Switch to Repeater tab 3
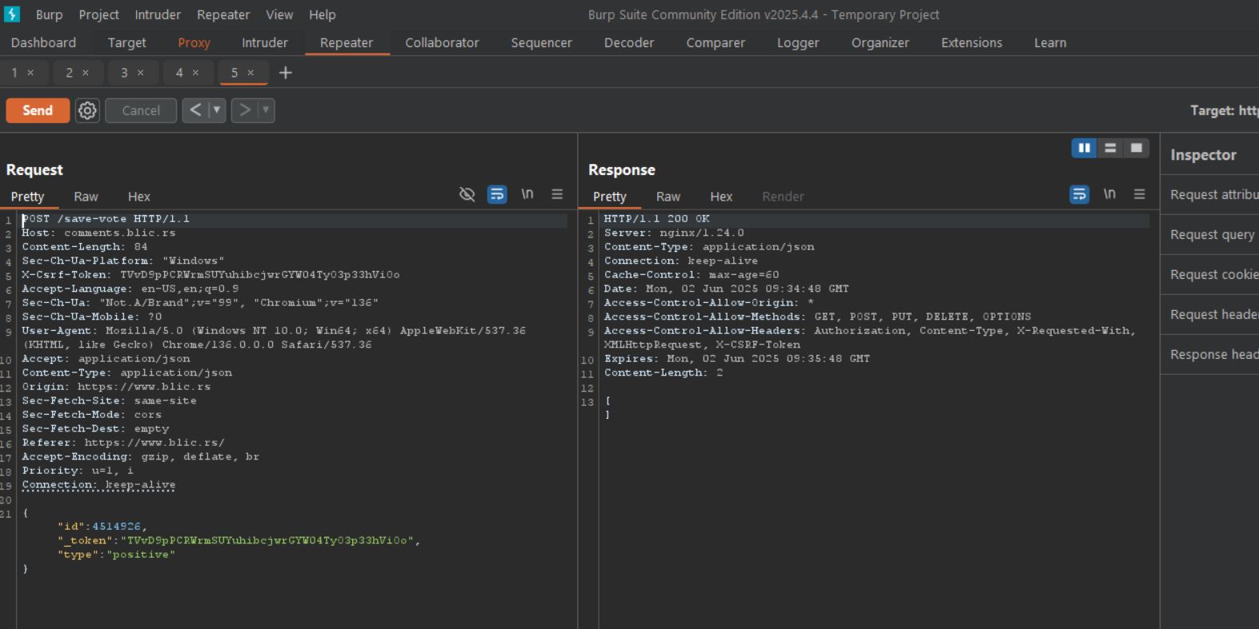The height and width of the screenshot is (629, 1259). click(124, 73)
